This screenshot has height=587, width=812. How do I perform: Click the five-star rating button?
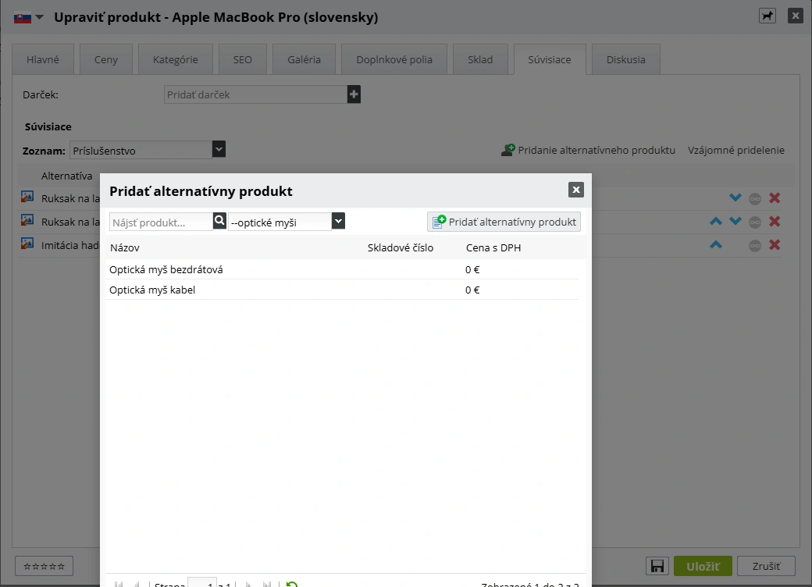tap(44, 566)
